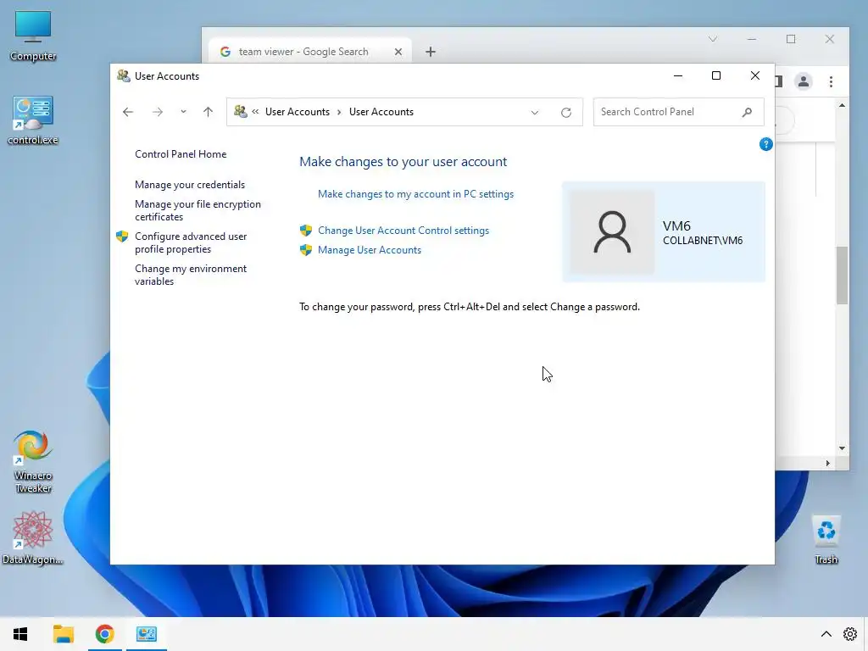868x651 pixels.
Task: Select the control.exe desktop shortcut
Action: (x=33, y=120)
